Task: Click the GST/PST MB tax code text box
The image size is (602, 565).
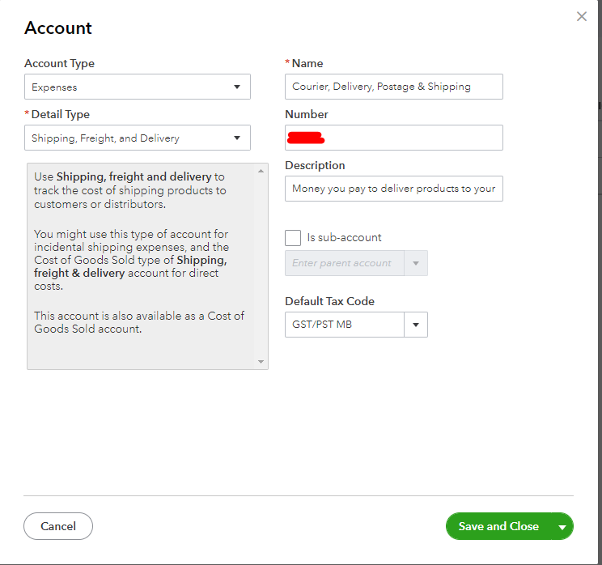Action: [344, 325]
